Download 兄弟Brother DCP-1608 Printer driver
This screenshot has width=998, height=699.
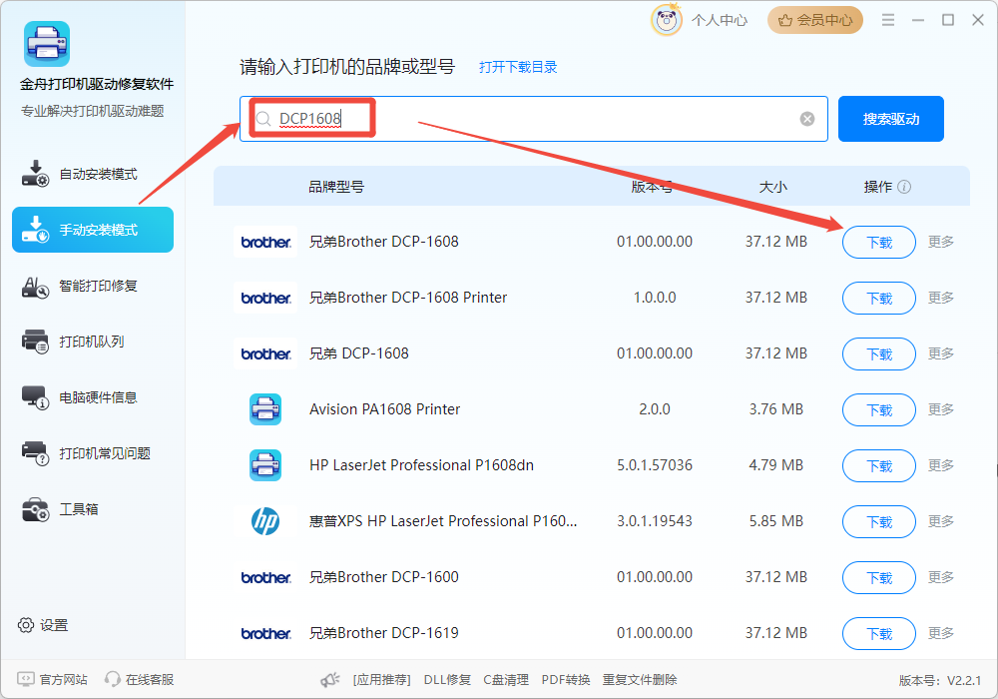(x=879, y=298)
